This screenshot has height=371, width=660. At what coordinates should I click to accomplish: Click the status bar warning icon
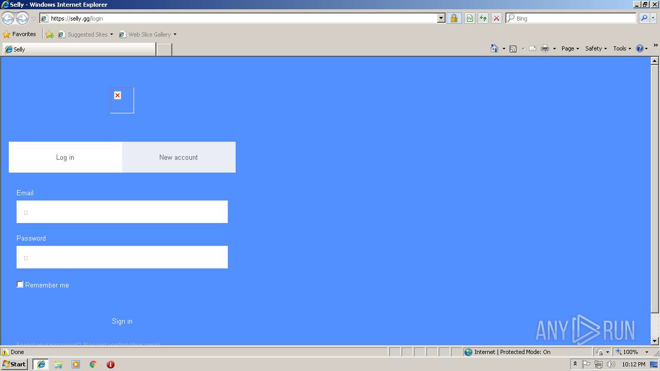point(5,352)
